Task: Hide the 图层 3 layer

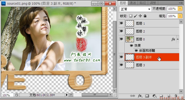Action: pyautogui.click(x=121, y=65)
